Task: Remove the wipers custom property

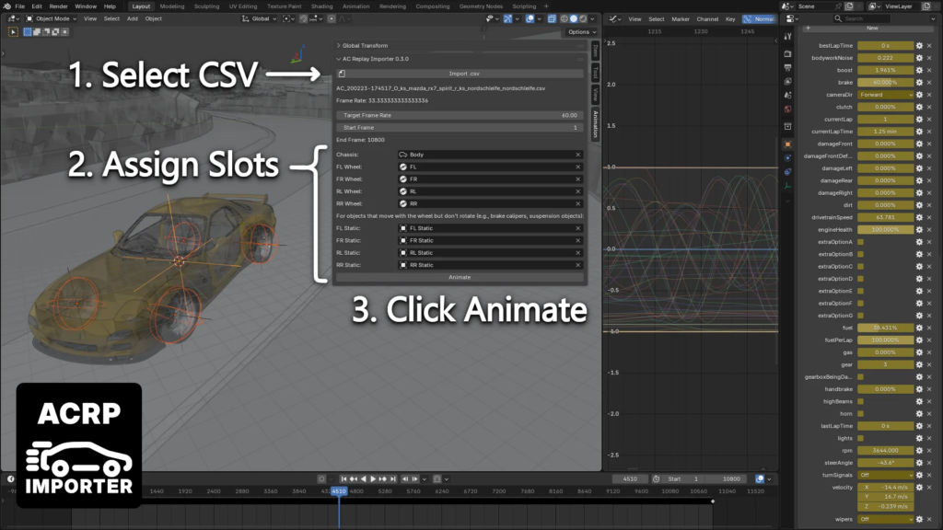Action: (929, 519)
